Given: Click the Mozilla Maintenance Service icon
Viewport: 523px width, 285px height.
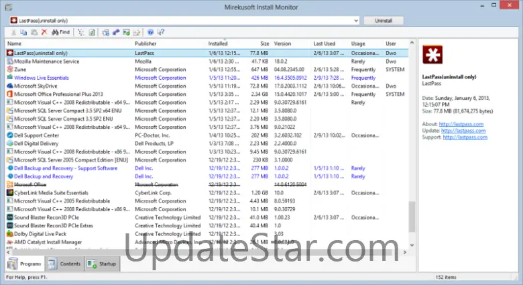Looking at the screenshot, I should click(x=10, y=62).
